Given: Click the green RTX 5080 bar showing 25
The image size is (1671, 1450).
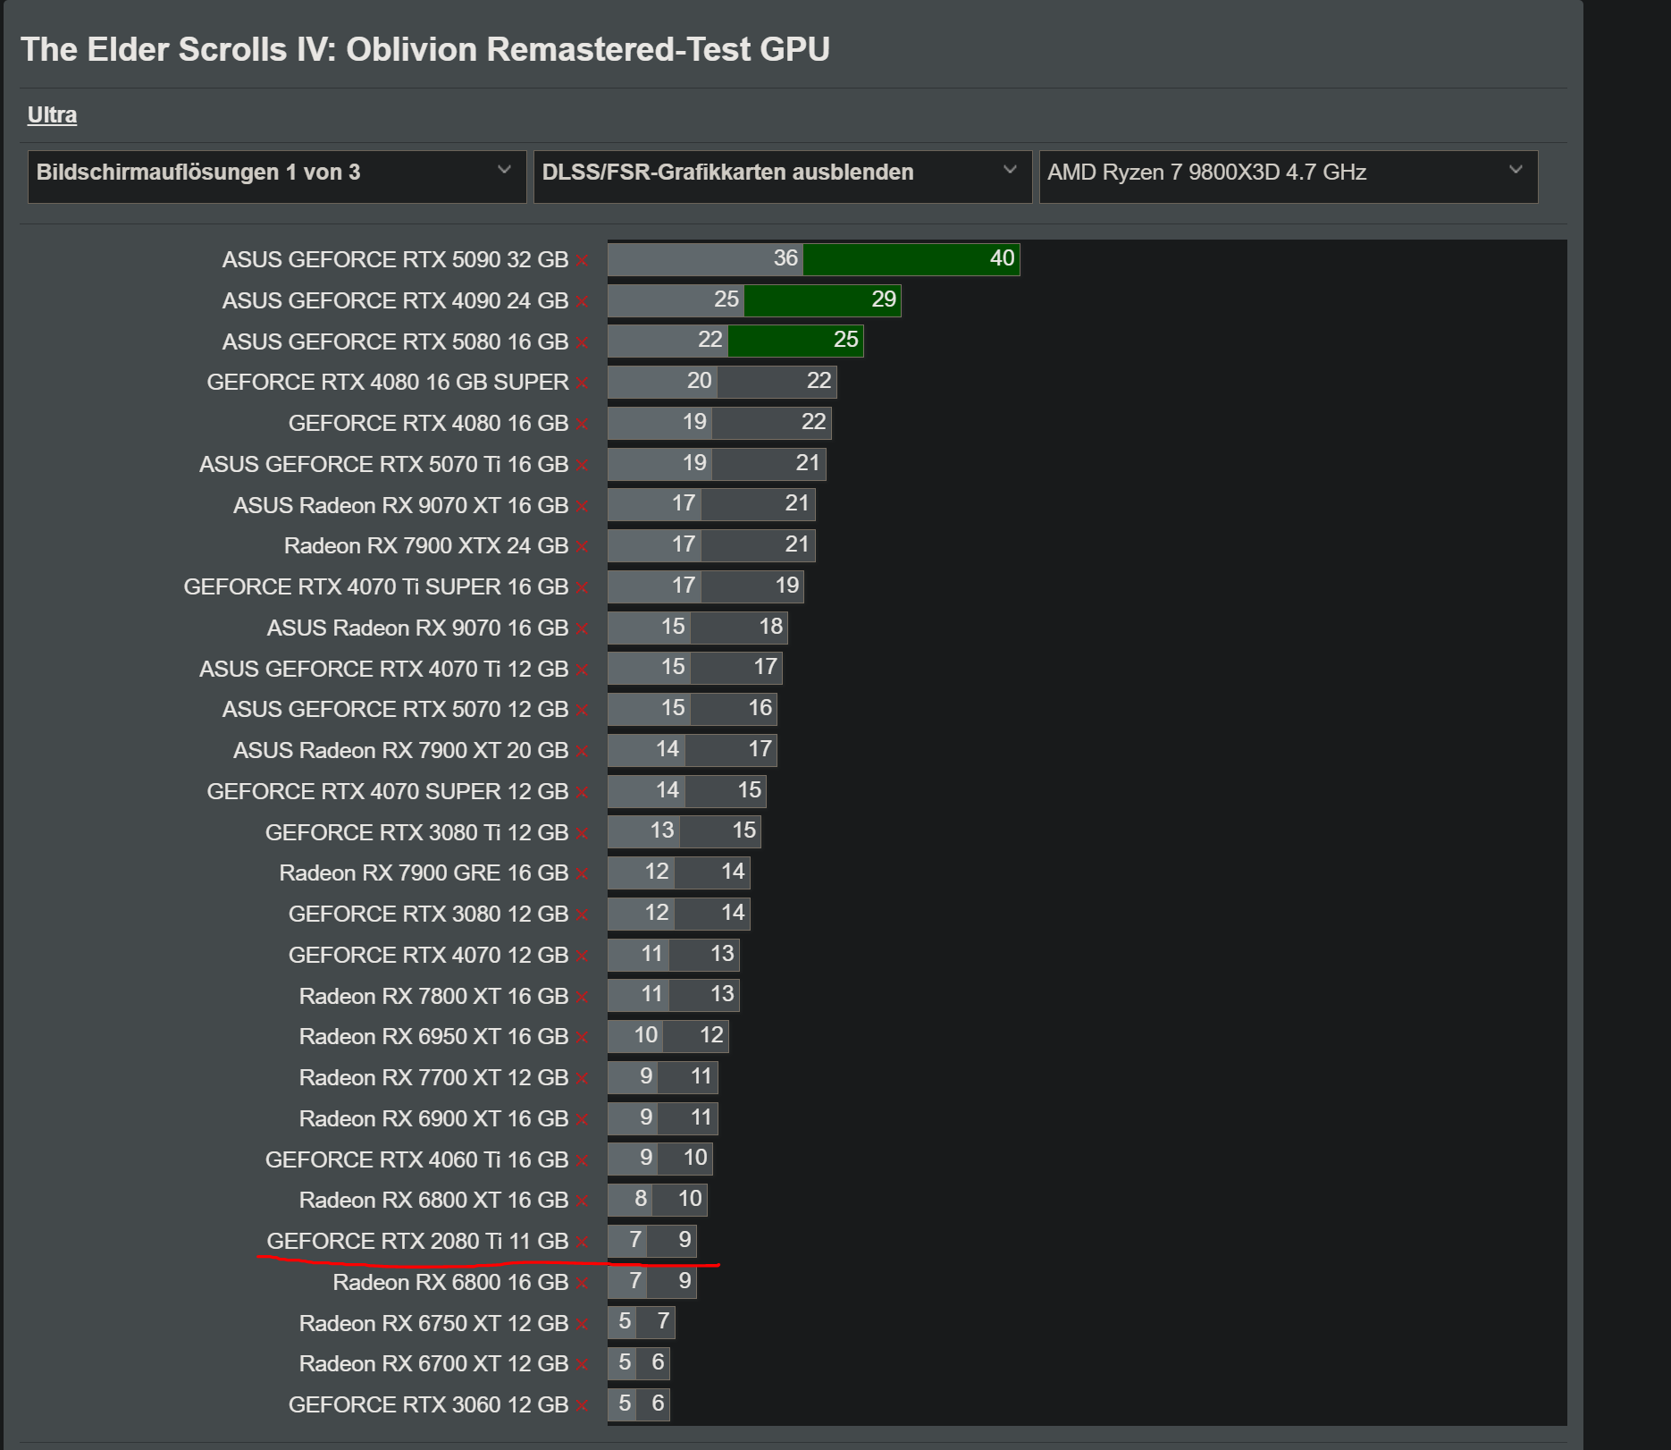Looking at the screenshot, I should [x=795, y=341].
